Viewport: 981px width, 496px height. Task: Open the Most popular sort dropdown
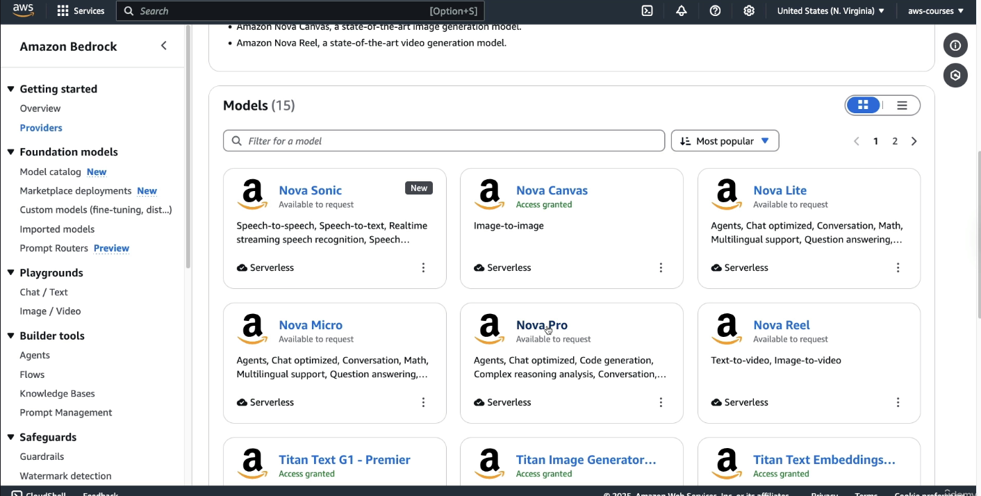(x=725, y=141)
